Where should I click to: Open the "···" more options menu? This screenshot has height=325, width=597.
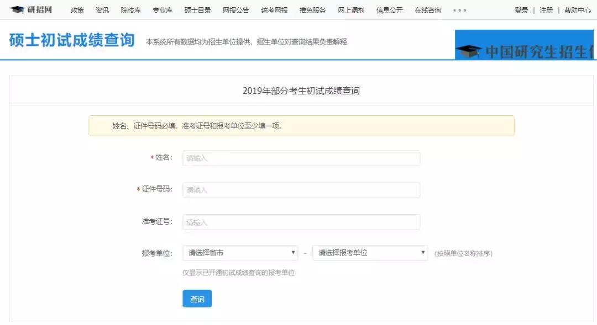459,10
